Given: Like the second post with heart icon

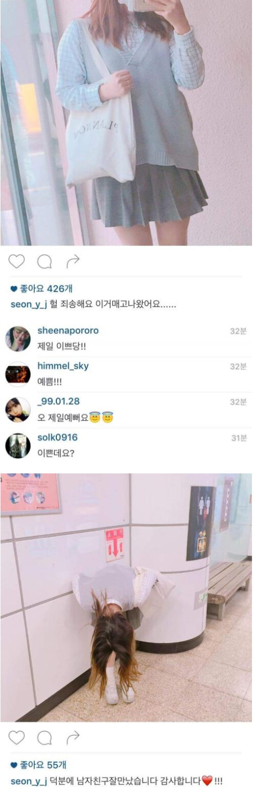Looking at the screenshot, I should [16, 737].
